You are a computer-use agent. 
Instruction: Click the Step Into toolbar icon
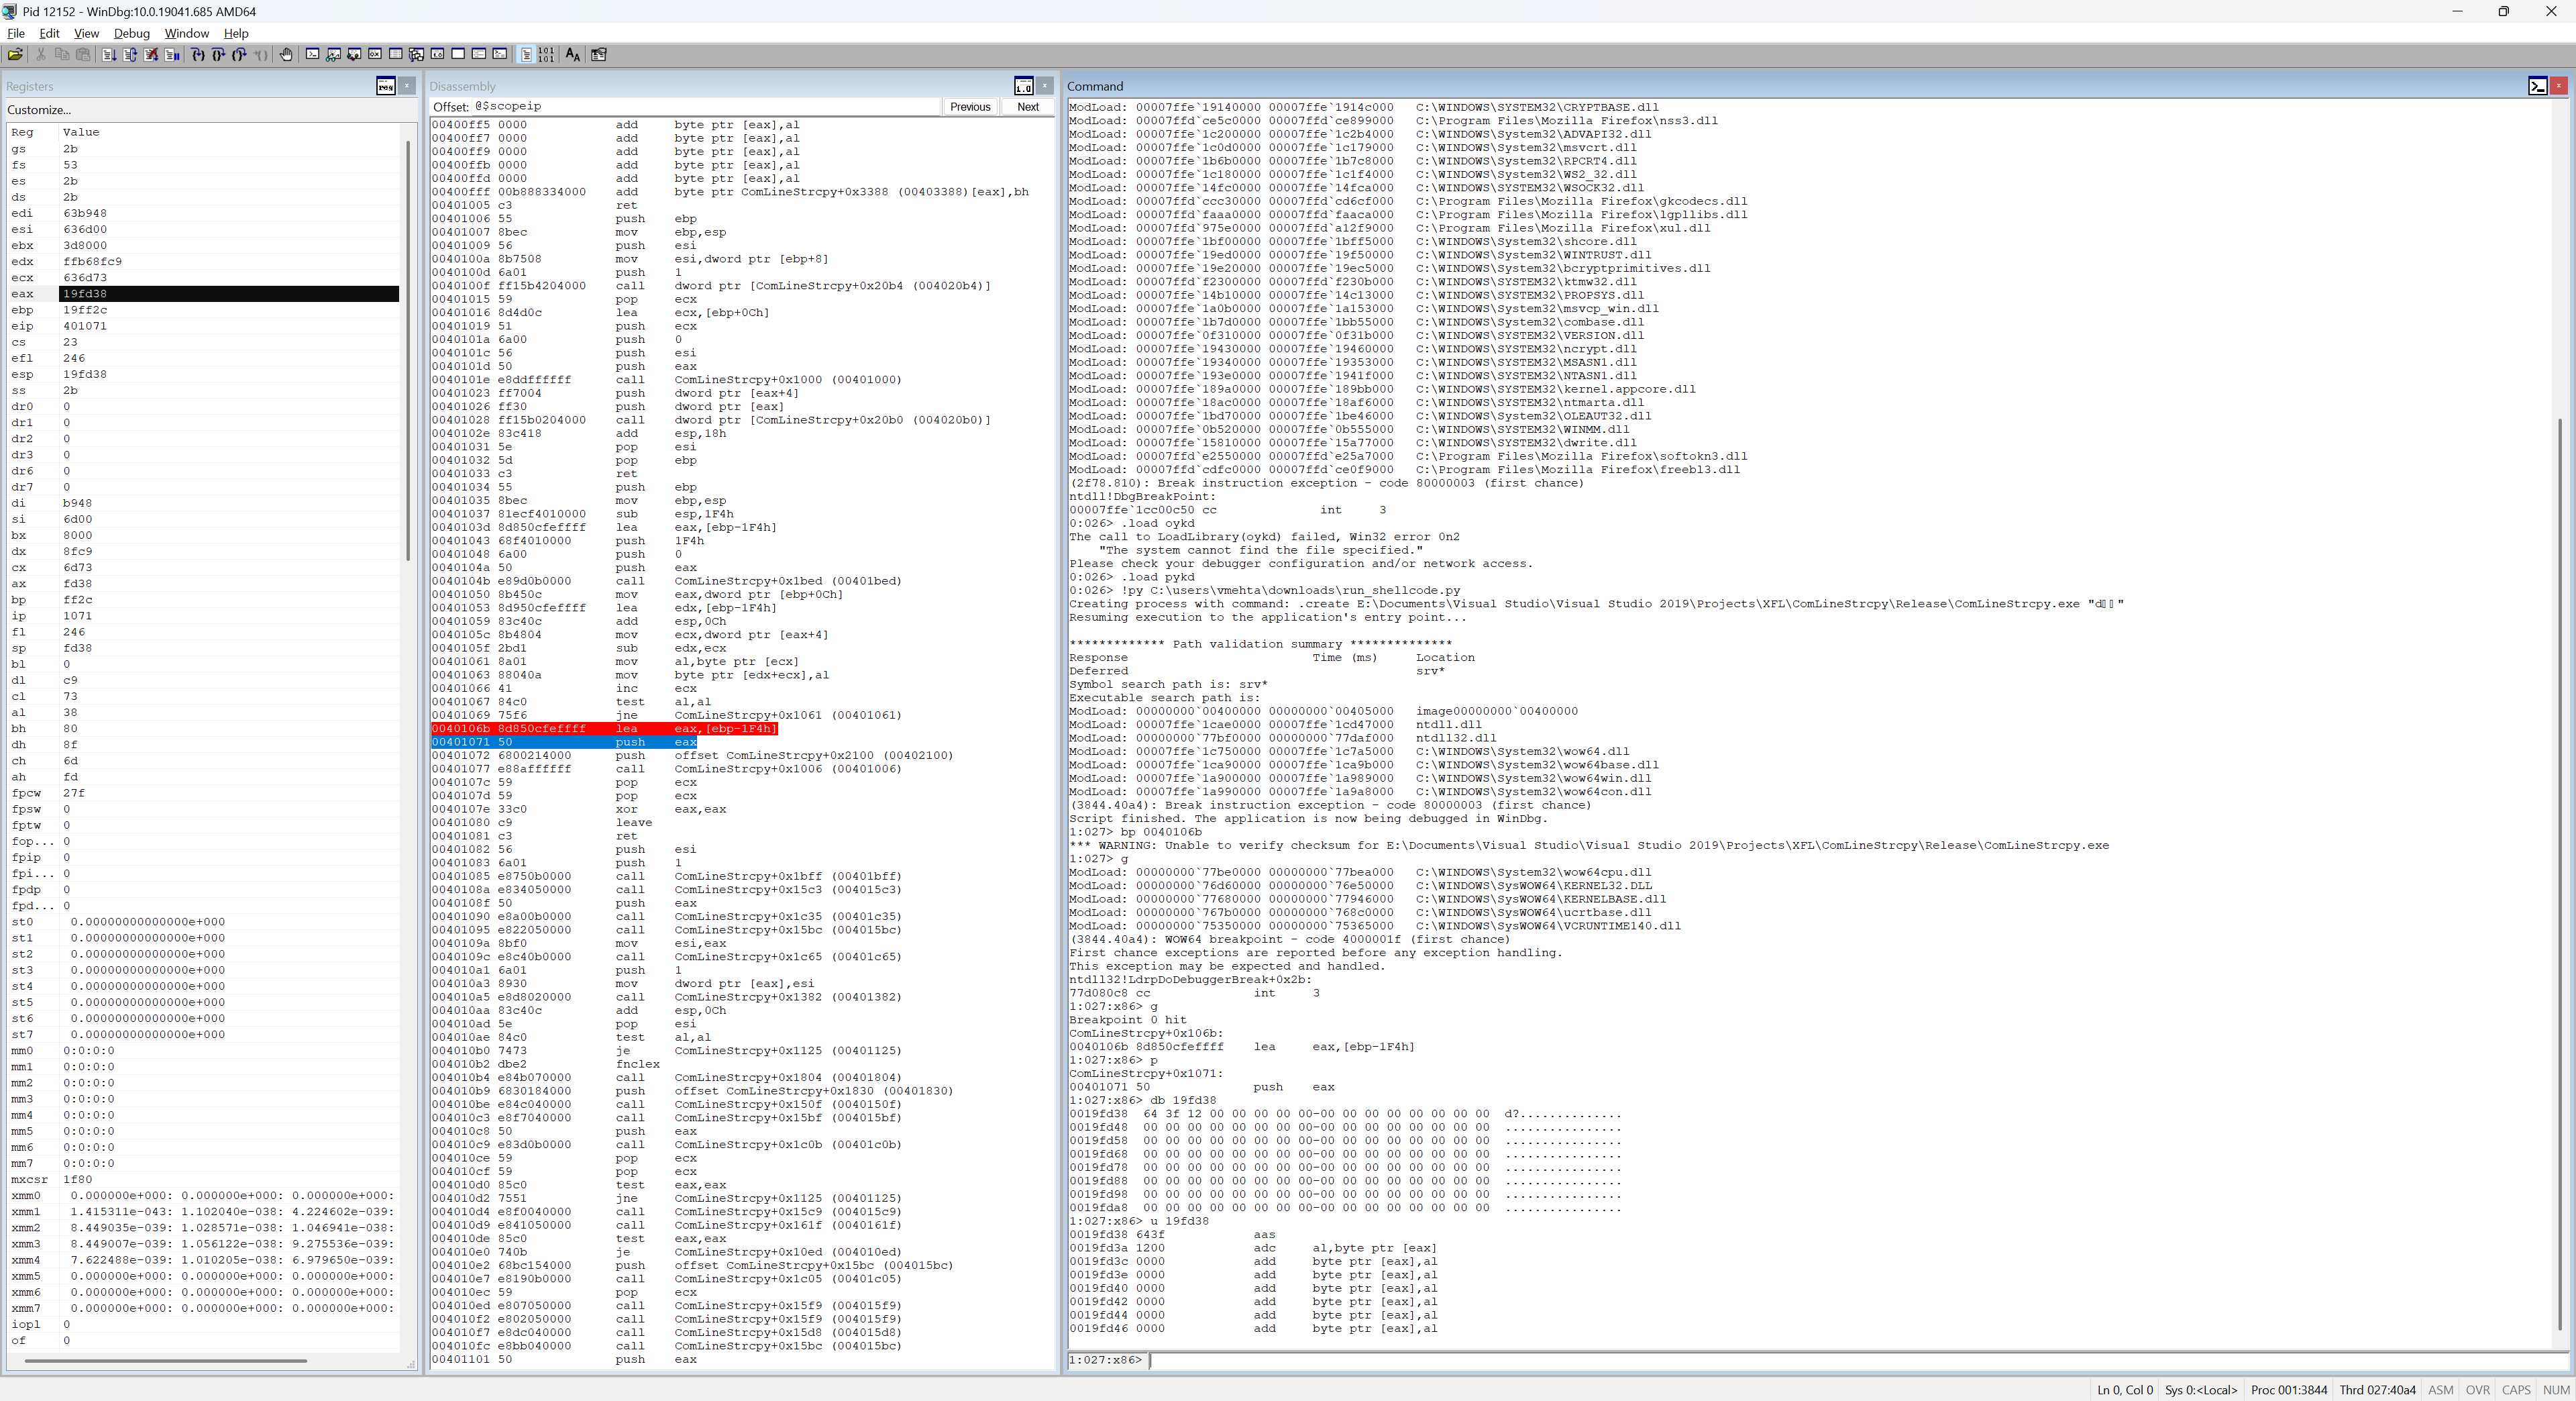tap(198, 54)
